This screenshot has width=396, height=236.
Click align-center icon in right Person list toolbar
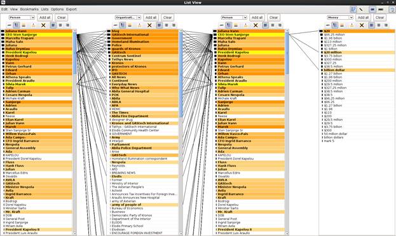[x=273, y=25]
